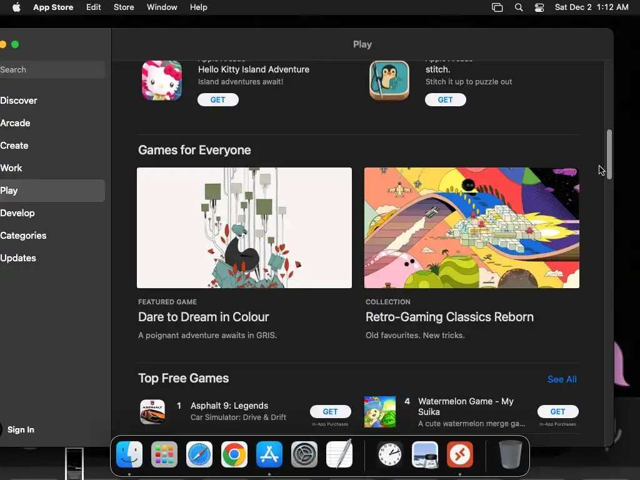Click the Games for Everyone heading
Screen dimensions: 640x480
[x=194, y=150]
